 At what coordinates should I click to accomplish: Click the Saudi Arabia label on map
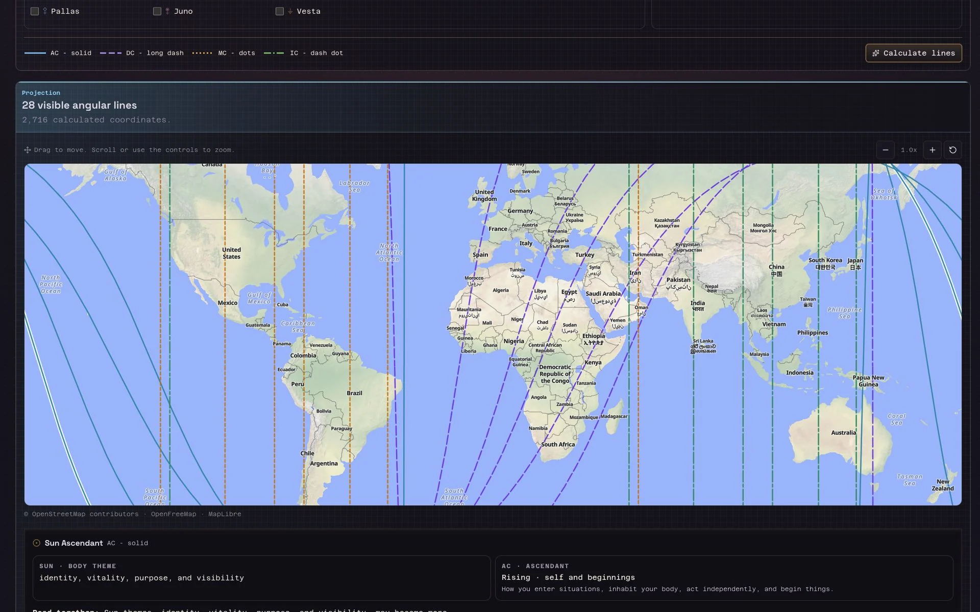pyautogui.click(x=603, y=297)
